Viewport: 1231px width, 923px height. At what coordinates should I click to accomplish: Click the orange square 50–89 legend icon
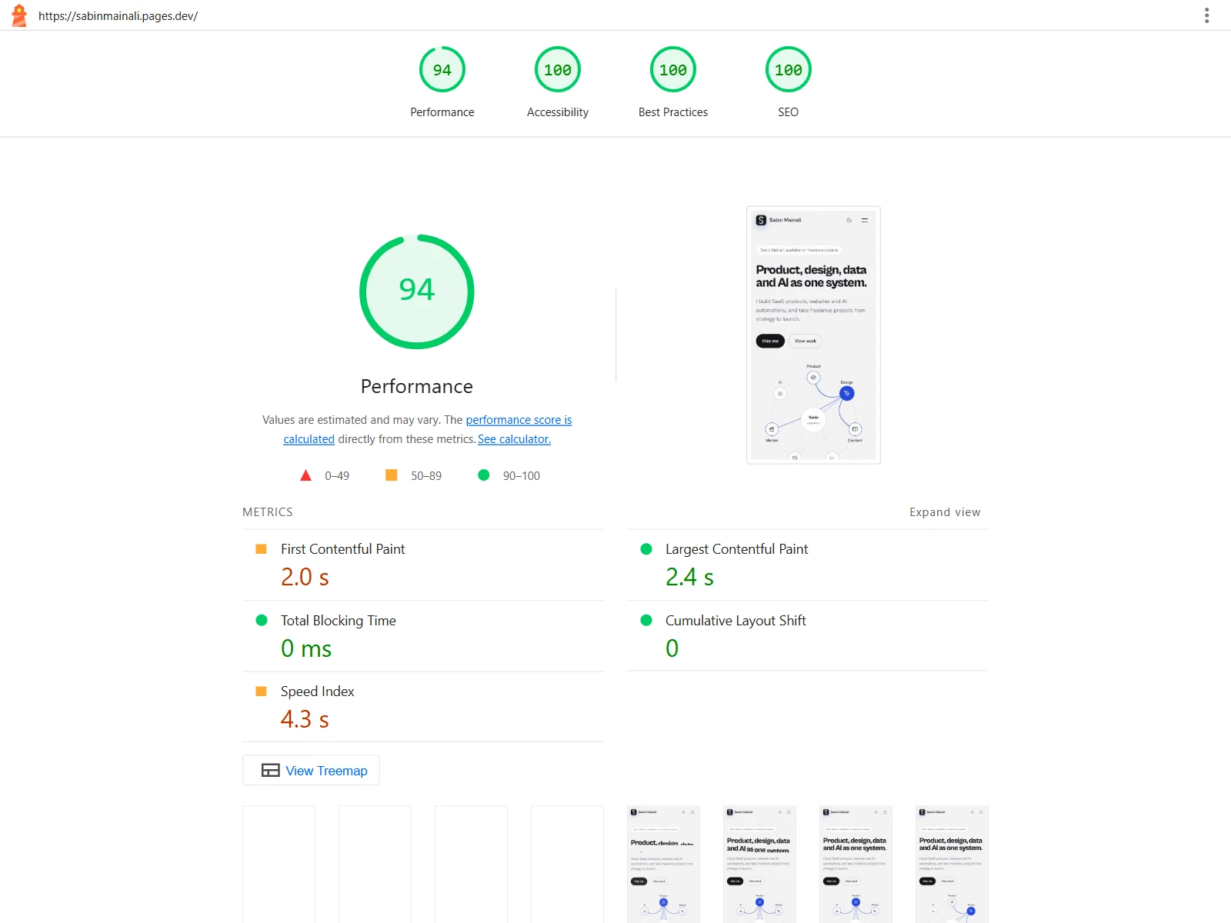coord(392,475)
